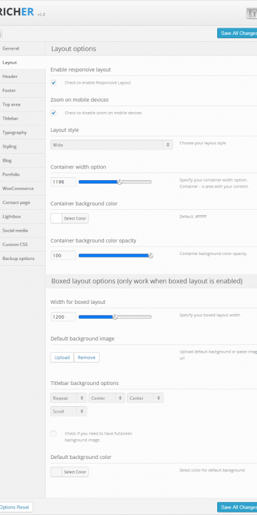Open the Layout style dropdown set to Wide

pyautogui.click(x=112, y=145)
